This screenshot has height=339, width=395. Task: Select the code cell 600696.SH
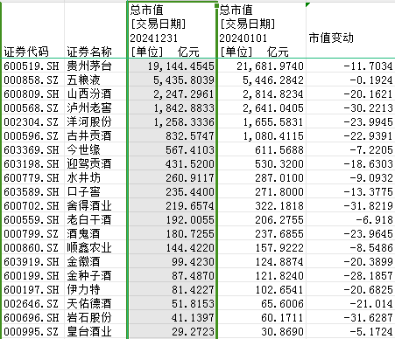point(32,317)
